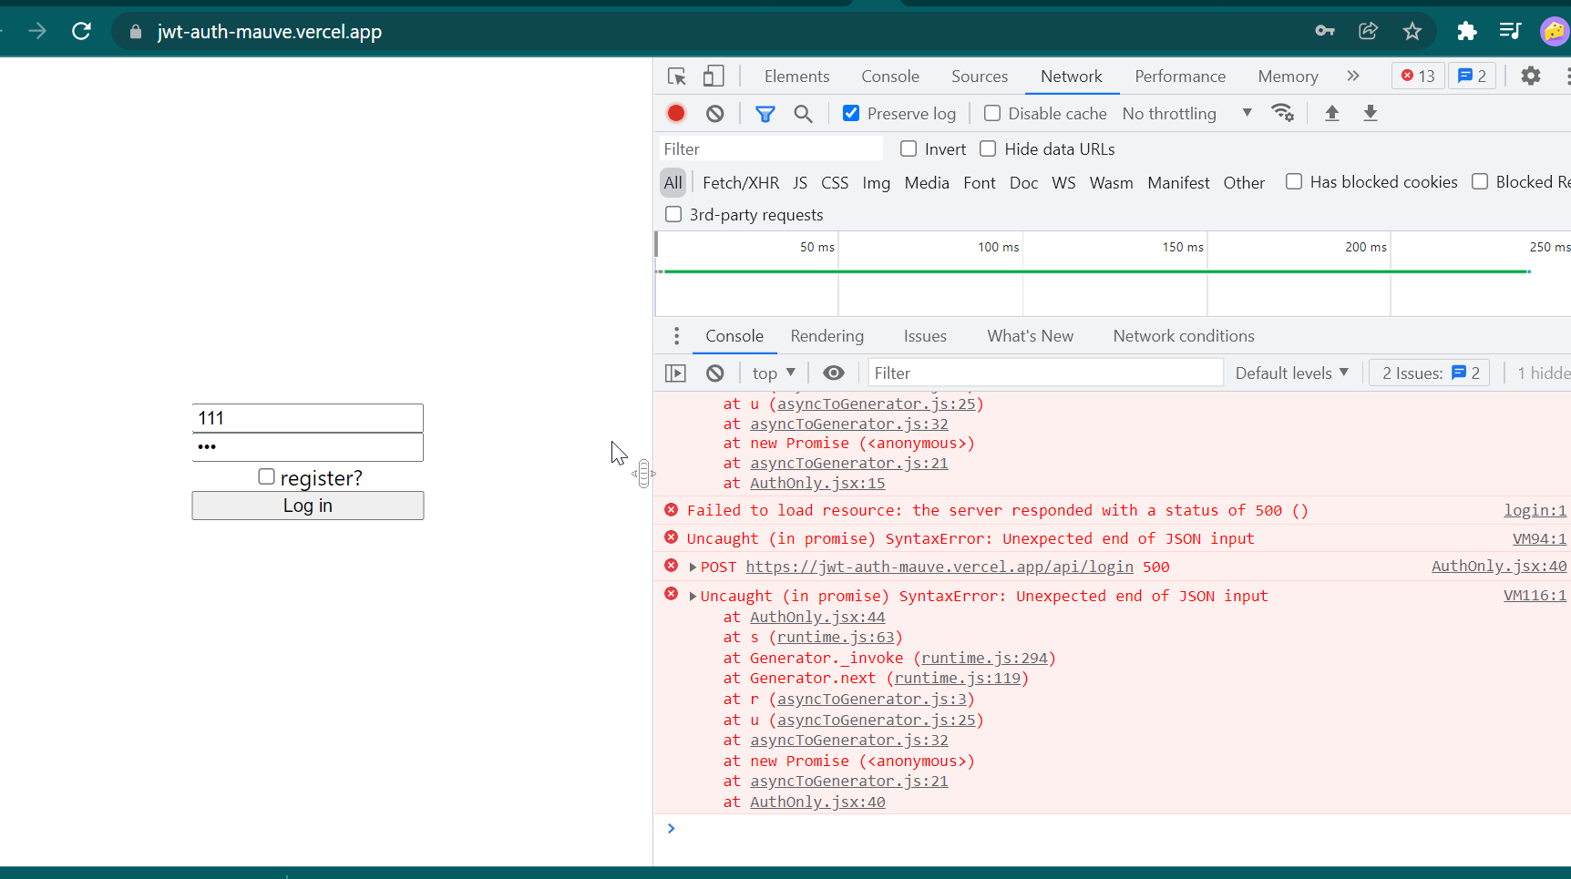Collapse the Uncaught SyntaxError VM116 stack trace
The height and width of the screenshot is (879, 1571).
[693, 596]
